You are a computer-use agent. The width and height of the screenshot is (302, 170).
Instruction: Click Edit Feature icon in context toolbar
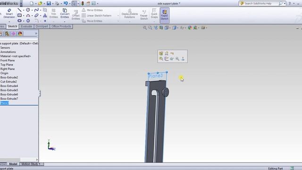pyautogui.click(x=161, y=53)
